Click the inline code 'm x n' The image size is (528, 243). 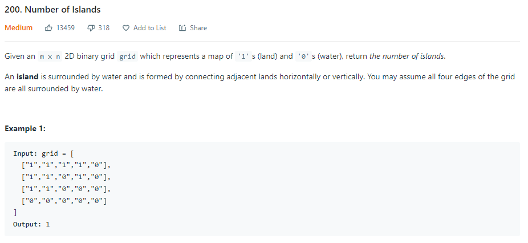(50, 56)
